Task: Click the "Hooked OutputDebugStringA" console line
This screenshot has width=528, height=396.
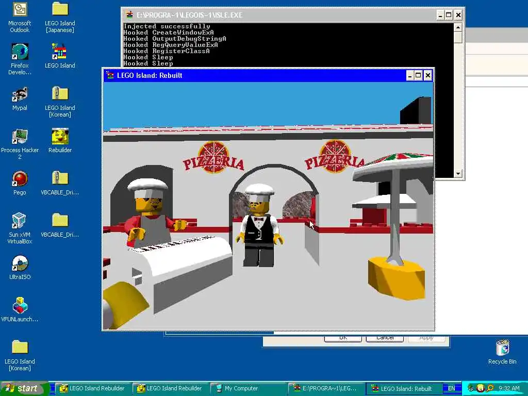Action: point(174,38)
